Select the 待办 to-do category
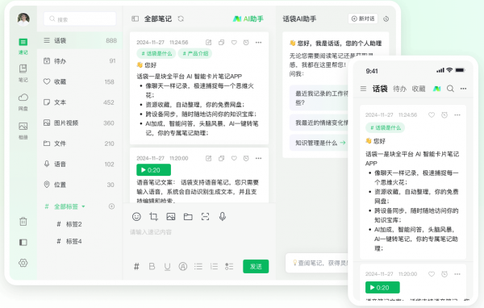 coord(80,61)
